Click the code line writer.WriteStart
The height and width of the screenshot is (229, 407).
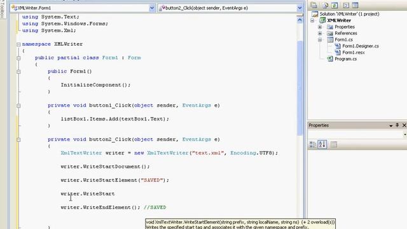(88, 193)
